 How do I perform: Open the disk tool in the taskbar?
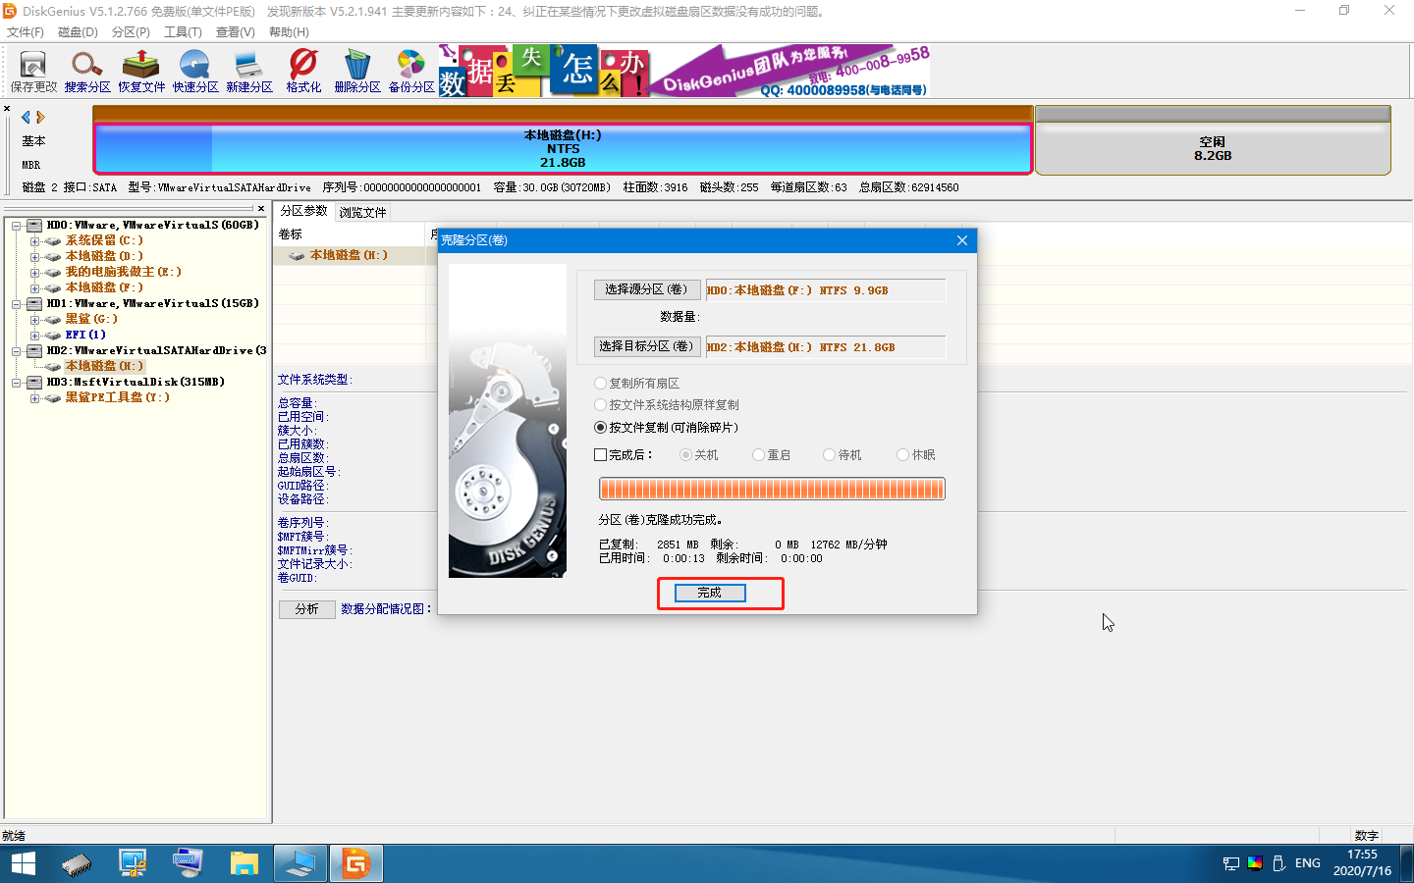77,863
